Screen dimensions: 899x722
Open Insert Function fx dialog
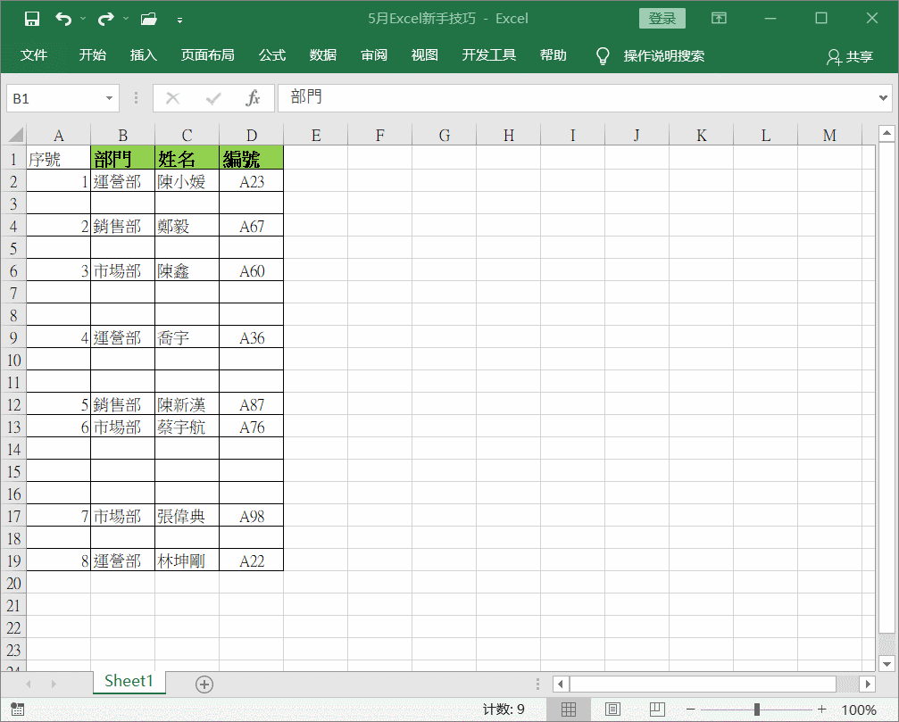point(253,98)
